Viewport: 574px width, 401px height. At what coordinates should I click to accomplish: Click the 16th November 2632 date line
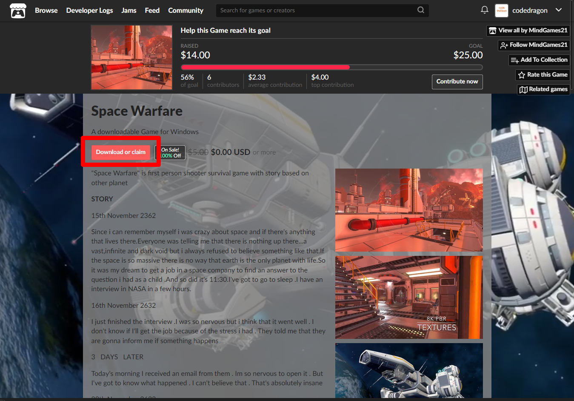click(123, 305)
